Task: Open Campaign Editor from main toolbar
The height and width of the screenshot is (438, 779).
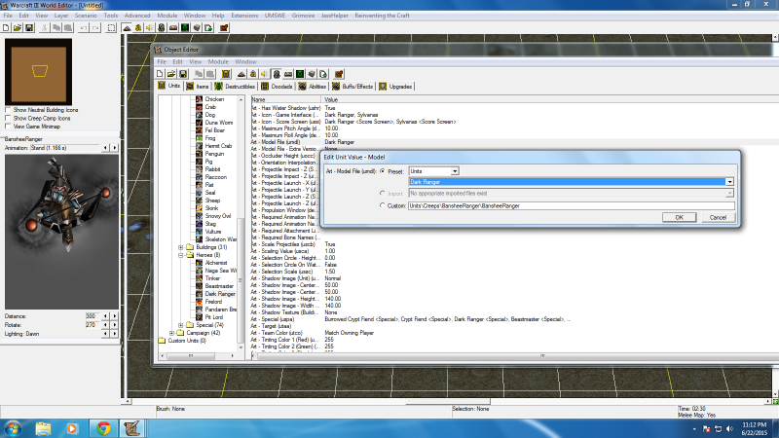Action: coord(173,28)
